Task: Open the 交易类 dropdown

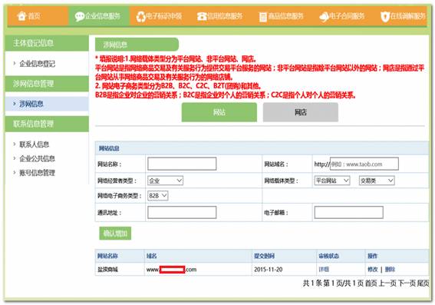Action: [x=377, y=181]
